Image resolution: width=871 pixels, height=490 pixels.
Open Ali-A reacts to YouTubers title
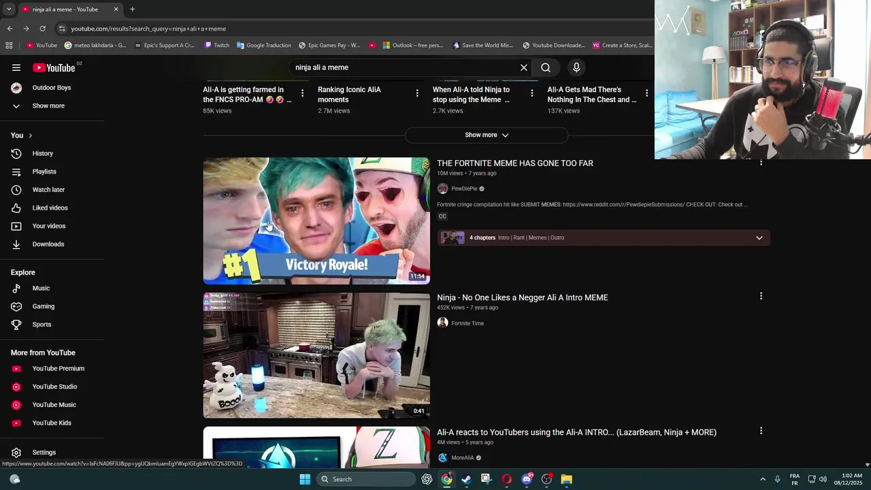(x=576, y=432)
